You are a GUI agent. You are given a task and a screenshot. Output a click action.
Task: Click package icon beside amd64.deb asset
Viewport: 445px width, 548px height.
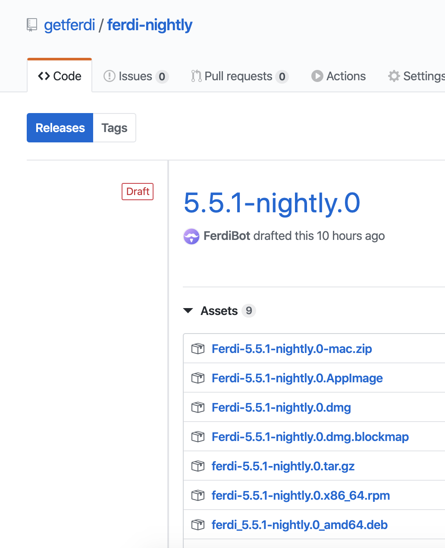coord(198,525)
